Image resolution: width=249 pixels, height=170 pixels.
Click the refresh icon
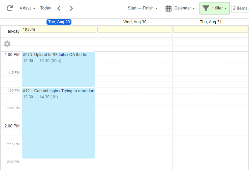9,8
